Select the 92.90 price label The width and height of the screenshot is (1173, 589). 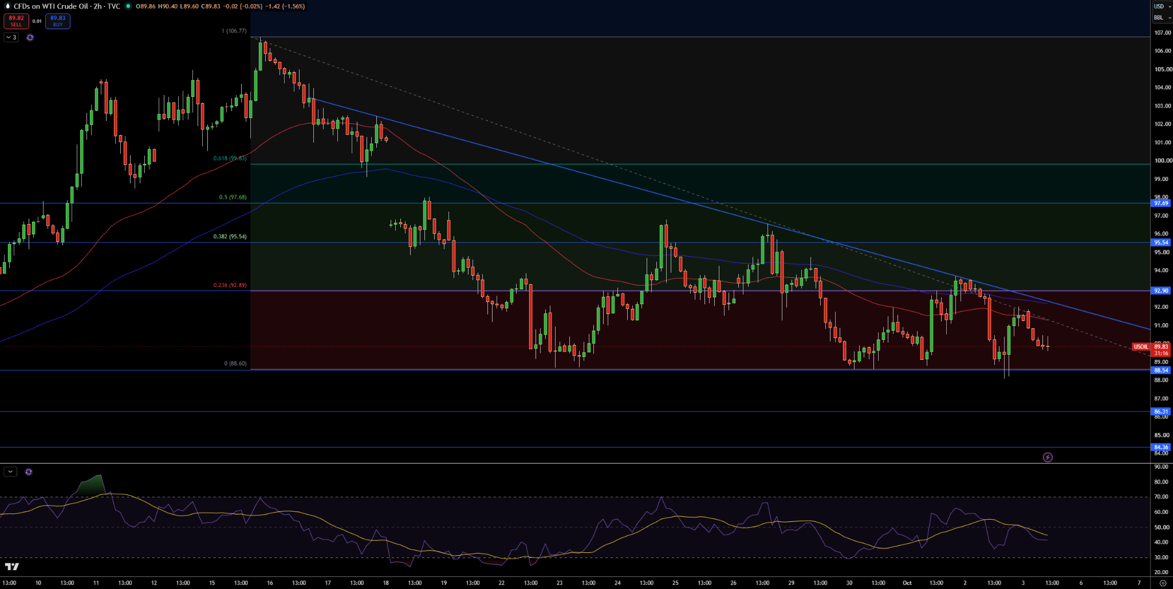1161,290
